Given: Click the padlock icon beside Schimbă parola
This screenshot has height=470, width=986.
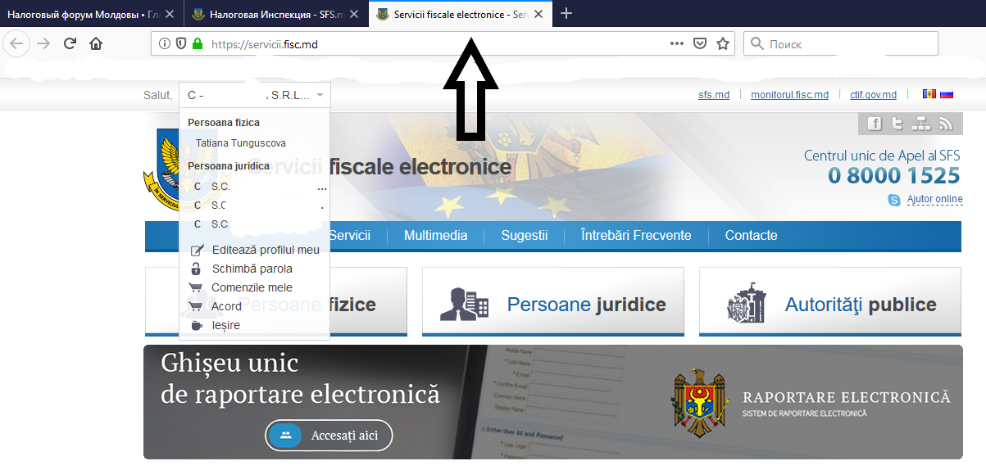Looking at the screenshot, I should pyautogui.click(x=196, y=269).
